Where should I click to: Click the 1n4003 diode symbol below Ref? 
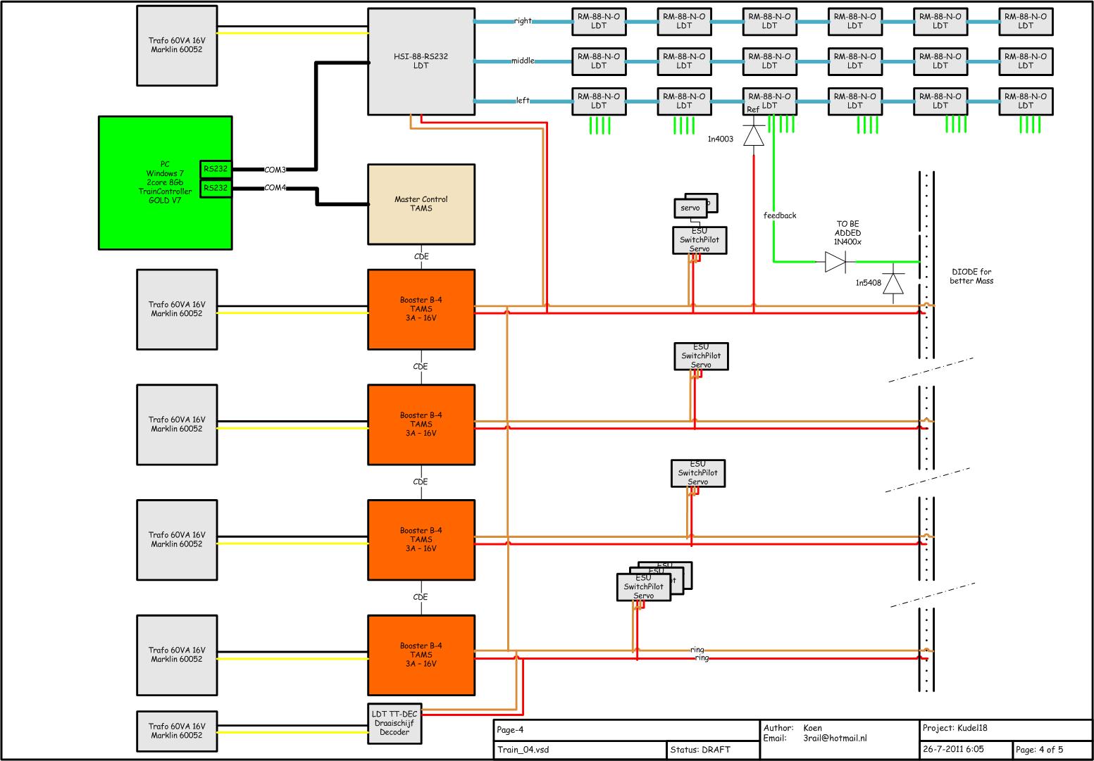pyautogui.click(x=754, y=135)
